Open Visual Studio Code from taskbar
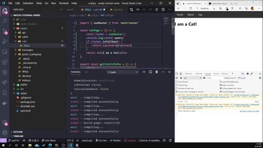This screenshot has height=148, width=263. pos(70,145)
